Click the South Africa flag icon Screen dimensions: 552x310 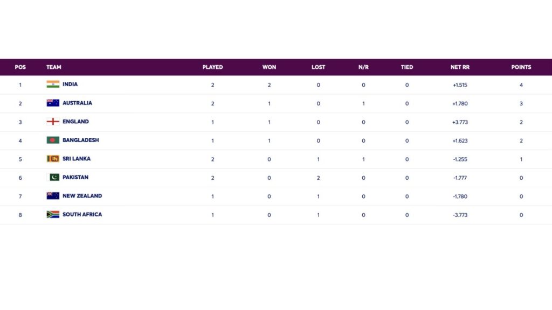point(53,214)
